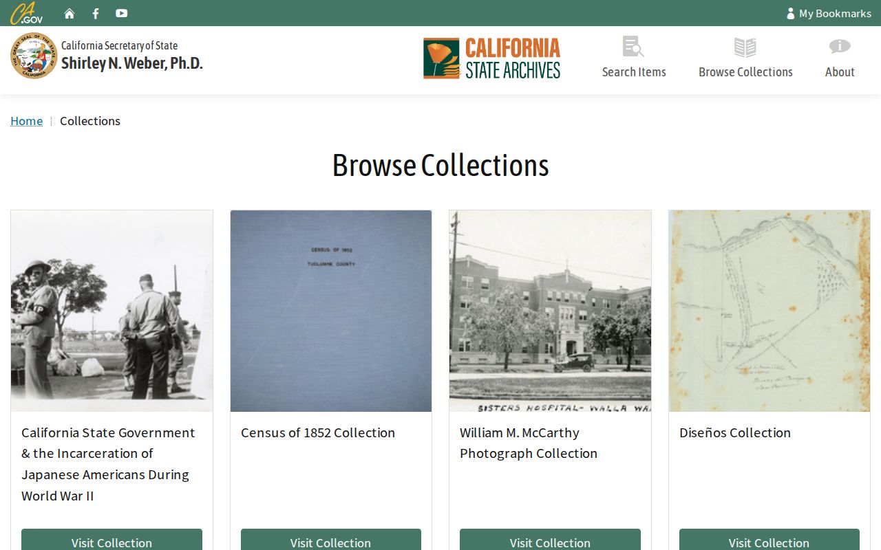
Task: Click the Diseños Collection title
Action: [735, 432]
